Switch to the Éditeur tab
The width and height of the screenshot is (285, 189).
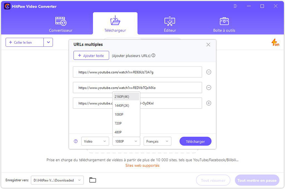click(170, 24)
